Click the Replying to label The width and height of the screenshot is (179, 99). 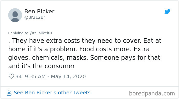pyautogui.click(x=18, y=33)
